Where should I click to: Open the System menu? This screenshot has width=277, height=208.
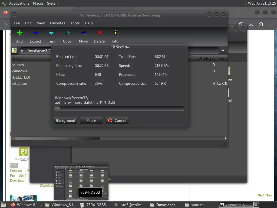53,3
